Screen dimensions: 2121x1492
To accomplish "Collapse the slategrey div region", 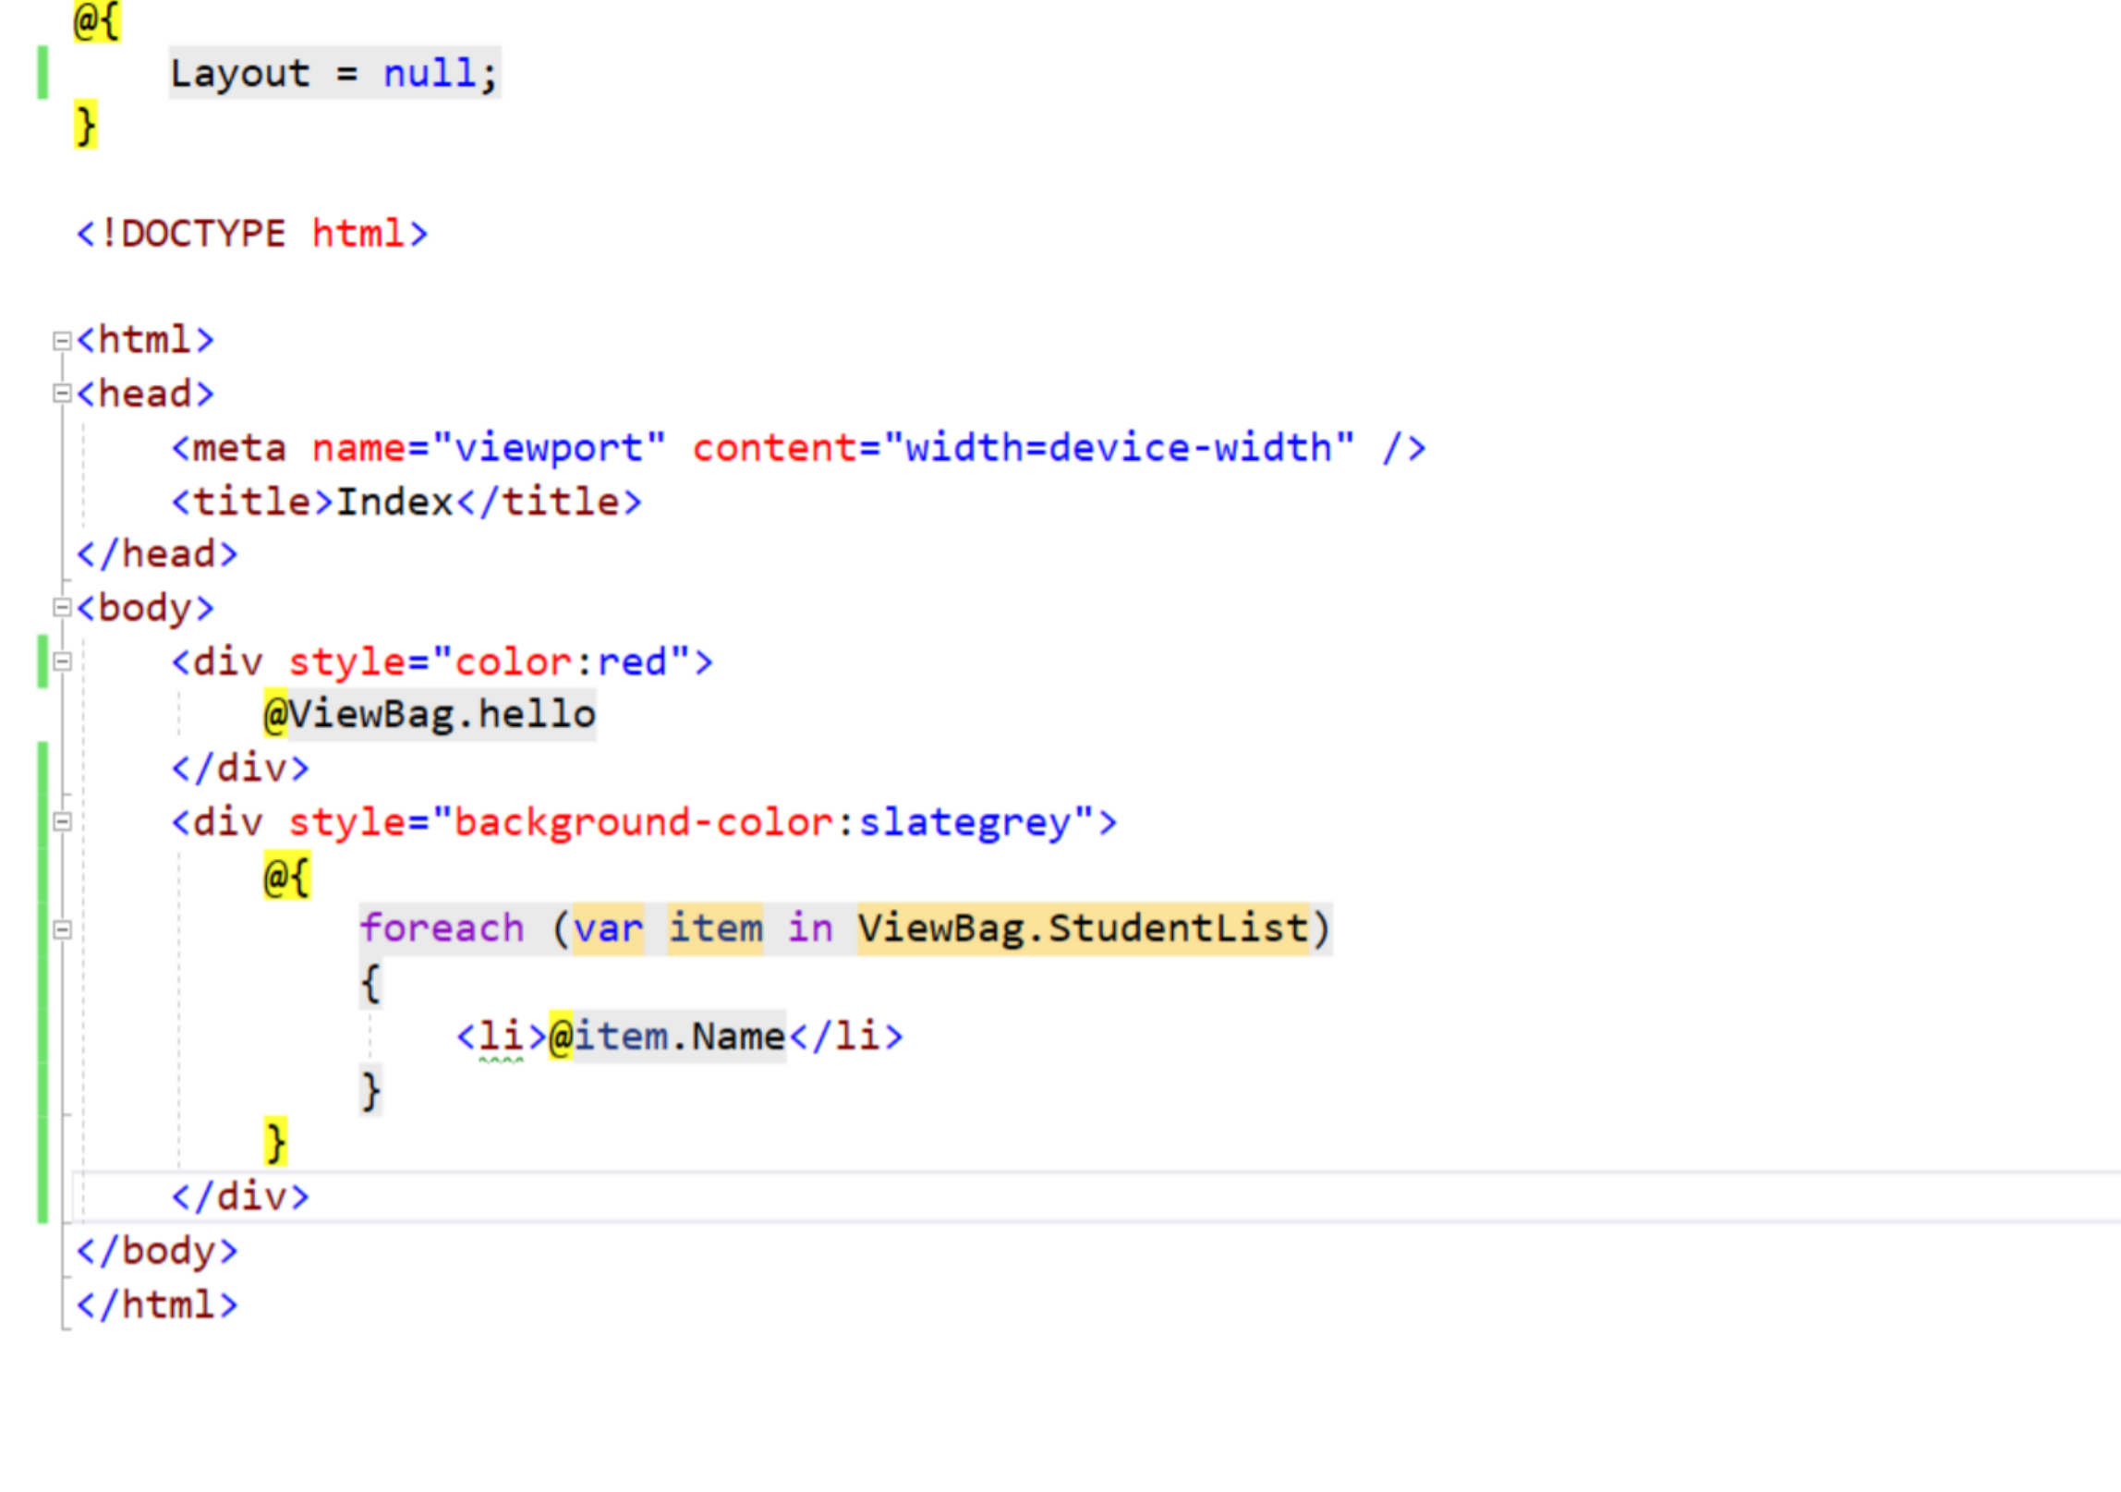I will tap(62, 822).
